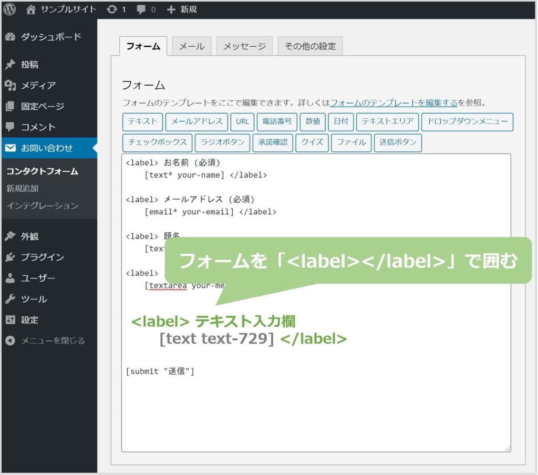Switch to フォーム tab

tap(143, 46)
